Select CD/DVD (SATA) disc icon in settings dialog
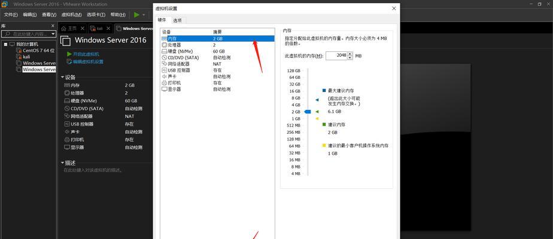The height and width of the screenshot is (239, 553). (164, 58)
